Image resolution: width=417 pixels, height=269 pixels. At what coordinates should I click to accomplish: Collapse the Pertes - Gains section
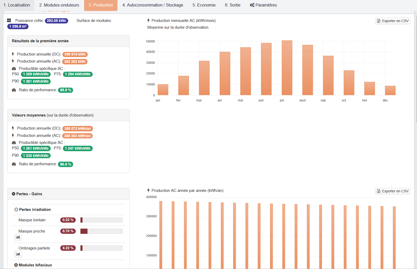point(14,194)
